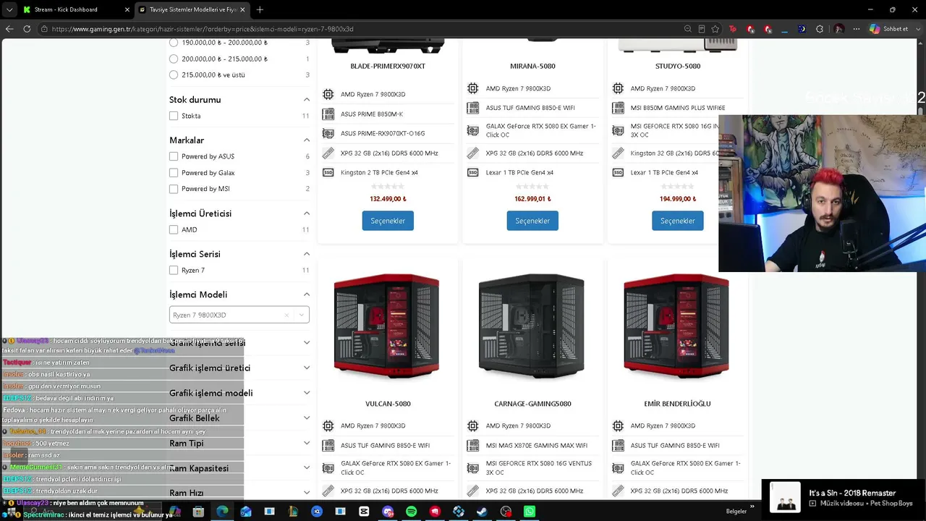
Task: Toggle the AMD processor manufacturer checkbox
Action: 174,229
